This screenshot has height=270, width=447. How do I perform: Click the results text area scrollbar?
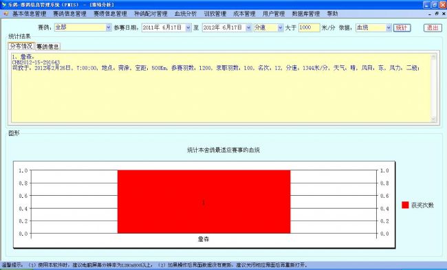pos(434,88)
